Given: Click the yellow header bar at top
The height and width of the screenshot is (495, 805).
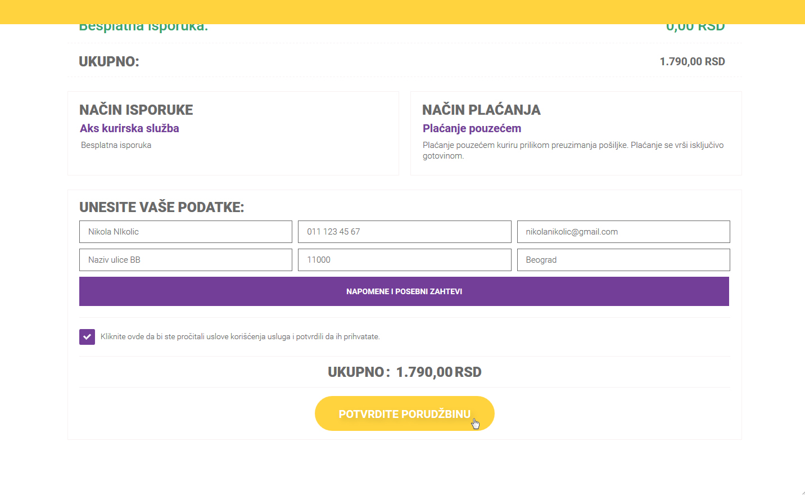Looking at the screenshot, I should 402,11.
